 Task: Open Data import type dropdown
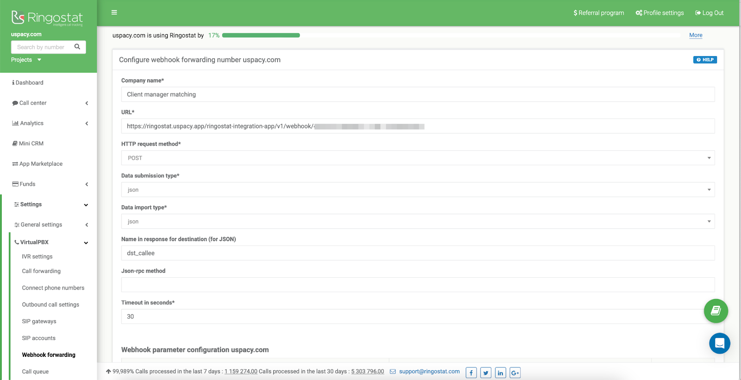point(418,221)
